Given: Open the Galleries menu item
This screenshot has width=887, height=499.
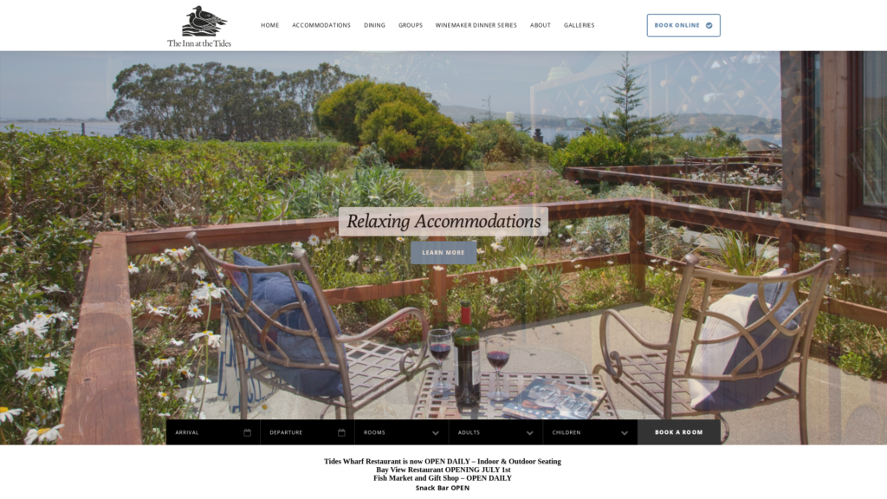Looking at the screenshot, I should coord(579,25).
